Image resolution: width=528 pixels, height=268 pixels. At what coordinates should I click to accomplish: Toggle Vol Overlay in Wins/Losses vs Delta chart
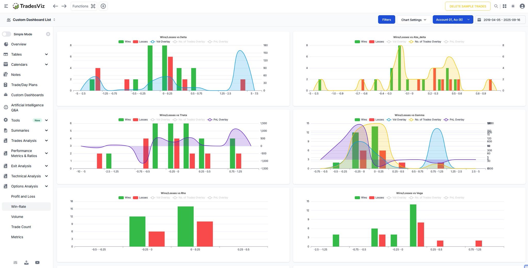pyautogui.click(x=160, y=42)
